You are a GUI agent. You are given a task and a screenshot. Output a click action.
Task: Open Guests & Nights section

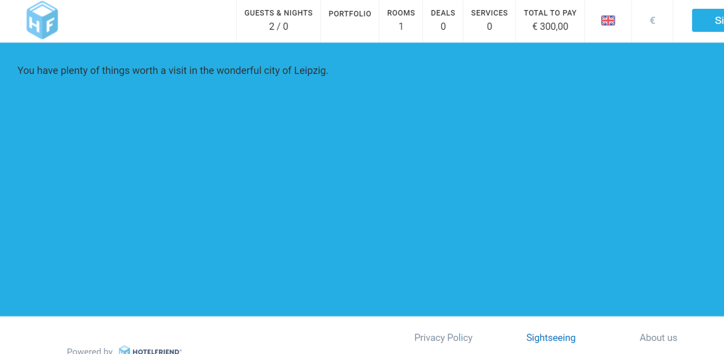(x=279, y=20)
